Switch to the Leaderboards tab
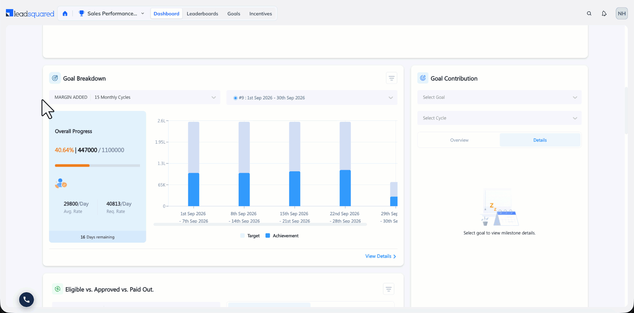 pyautogui.click(x=202, y=14)
